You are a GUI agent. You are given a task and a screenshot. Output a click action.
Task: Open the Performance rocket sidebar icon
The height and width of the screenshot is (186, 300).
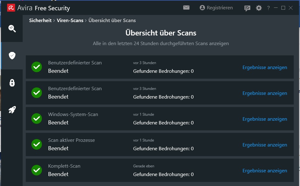point(12,110)
